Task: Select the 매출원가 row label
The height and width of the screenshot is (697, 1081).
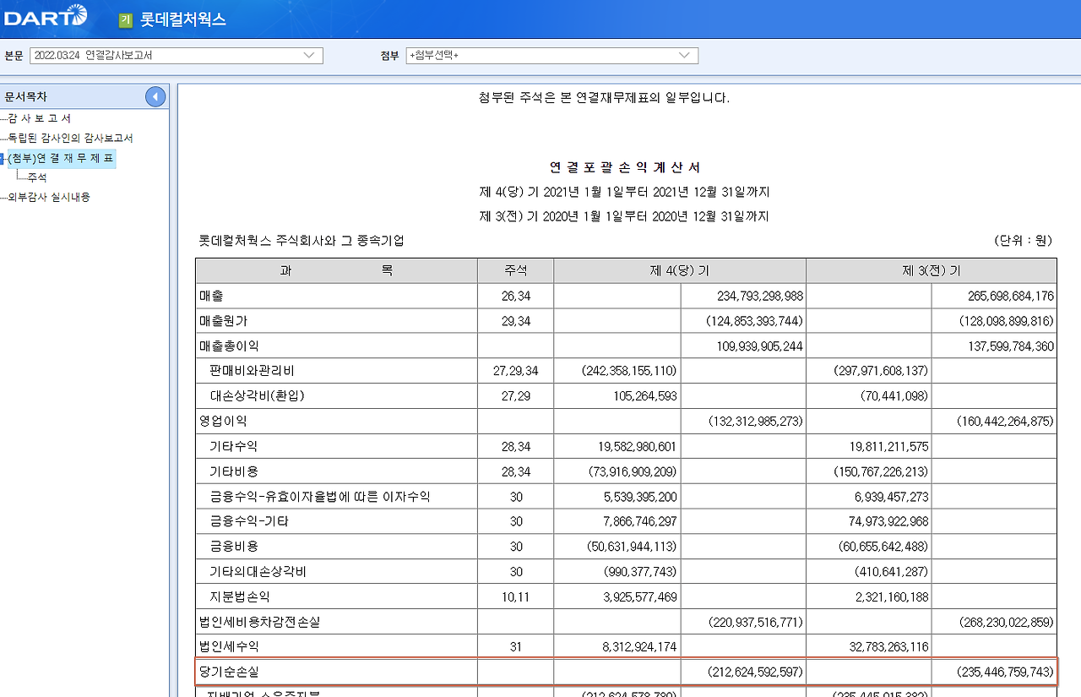Action: click(224, 321)
